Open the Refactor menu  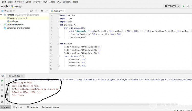pyautogui.click(x=37, y=2)
